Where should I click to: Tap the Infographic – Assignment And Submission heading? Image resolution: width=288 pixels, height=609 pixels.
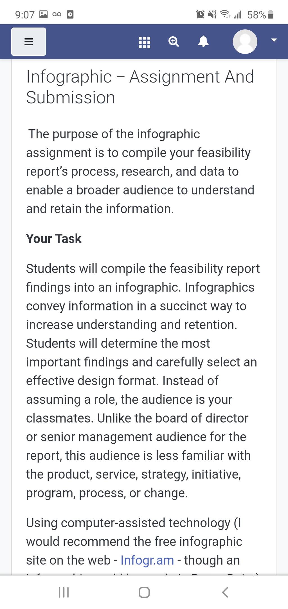[x=140, y=87]
